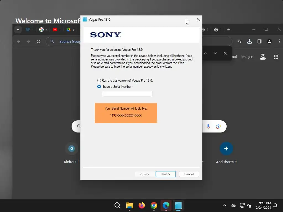Open Google Images link
Viewport: 283px width, 212px height.
pyautogui.click(x=247, y=57)
